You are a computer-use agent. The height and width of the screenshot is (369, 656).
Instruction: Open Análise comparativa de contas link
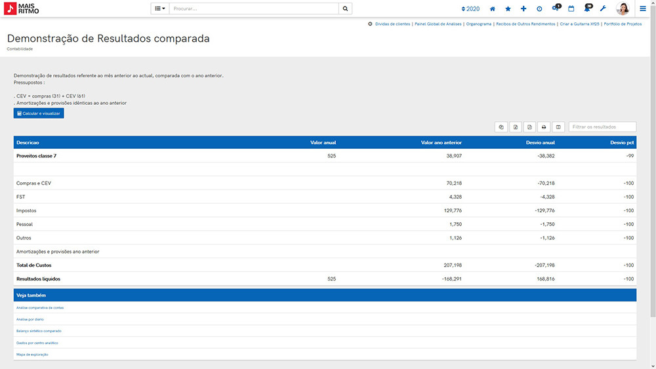click(x=40, y=307)
